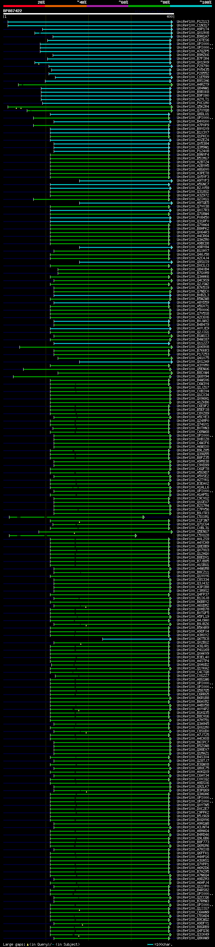Viewport: 215px width, 947px height.
Task: Open the entry UniRef100_B7FIR4
Action: (193, 58)
